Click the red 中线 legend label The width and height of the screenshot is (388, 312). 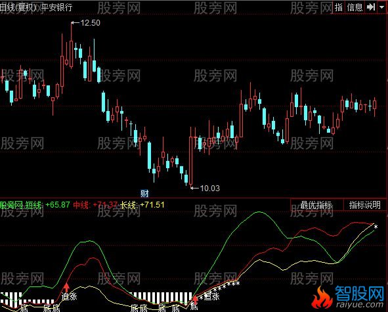[x=81, y=205]
